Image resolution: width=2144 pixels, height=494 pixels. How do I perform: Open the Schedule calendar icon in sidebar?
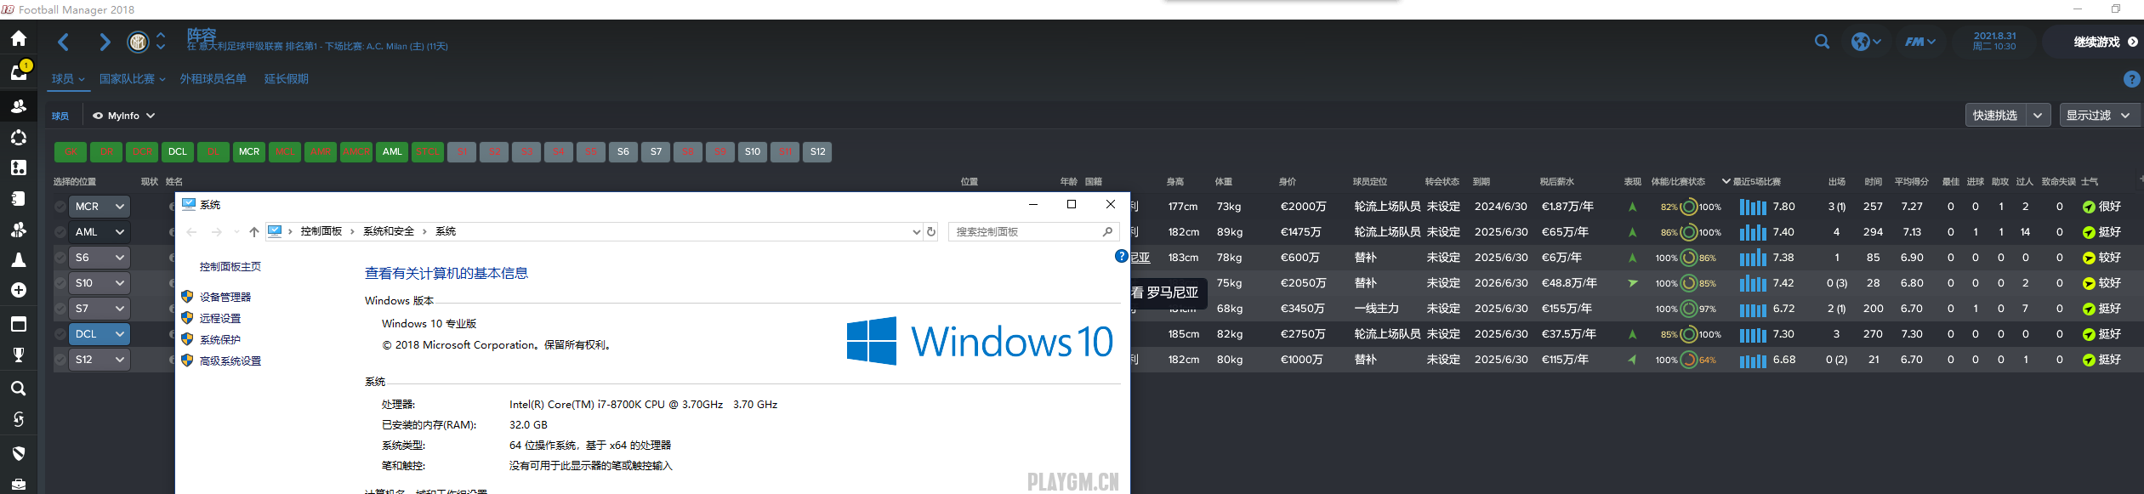point(19,324)
